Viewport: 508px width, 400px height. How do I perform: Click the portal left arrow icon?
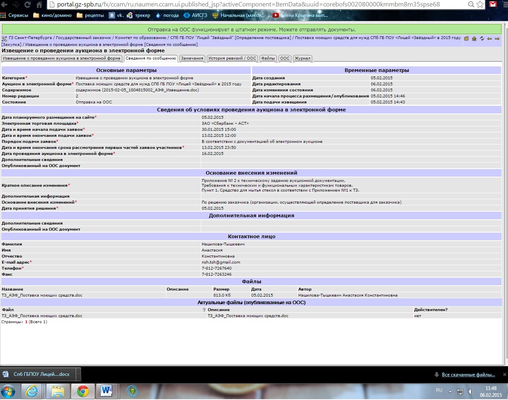tap(489, 39)
